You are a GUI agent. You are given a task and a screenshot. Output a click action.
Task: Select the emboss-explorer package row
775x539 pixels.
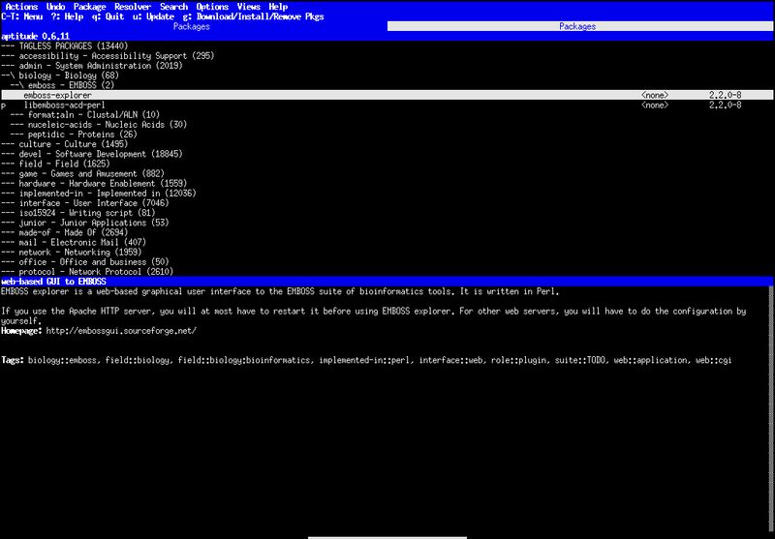pos(387,95)
